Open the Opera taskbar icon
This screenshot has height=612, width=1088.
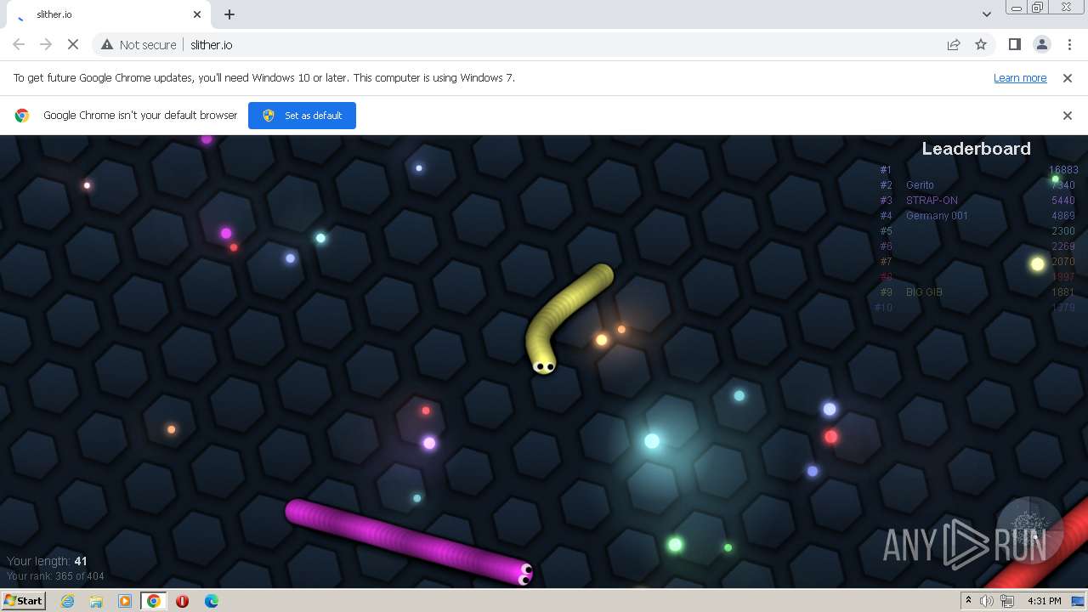click(182, 601)
